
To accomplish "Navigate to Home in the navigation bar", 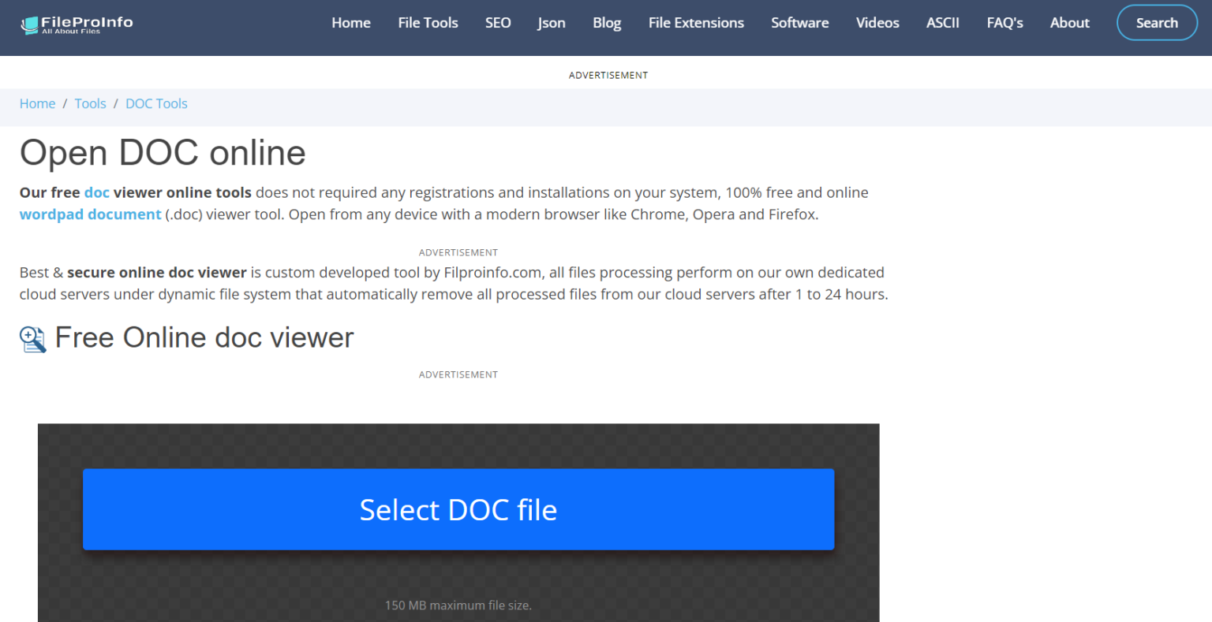I will 350,23.
